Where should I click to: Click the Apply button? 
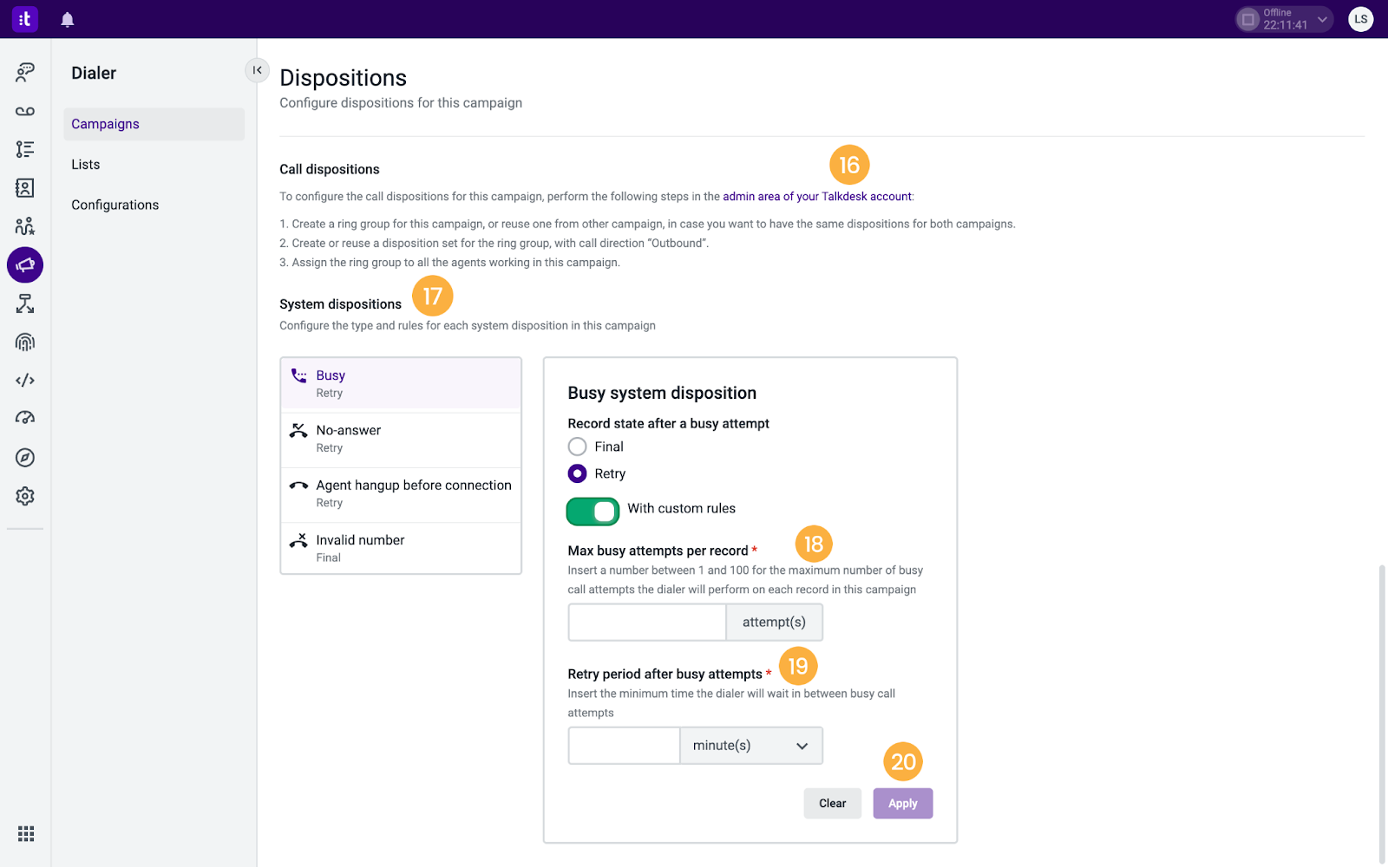tap(902, 804)
